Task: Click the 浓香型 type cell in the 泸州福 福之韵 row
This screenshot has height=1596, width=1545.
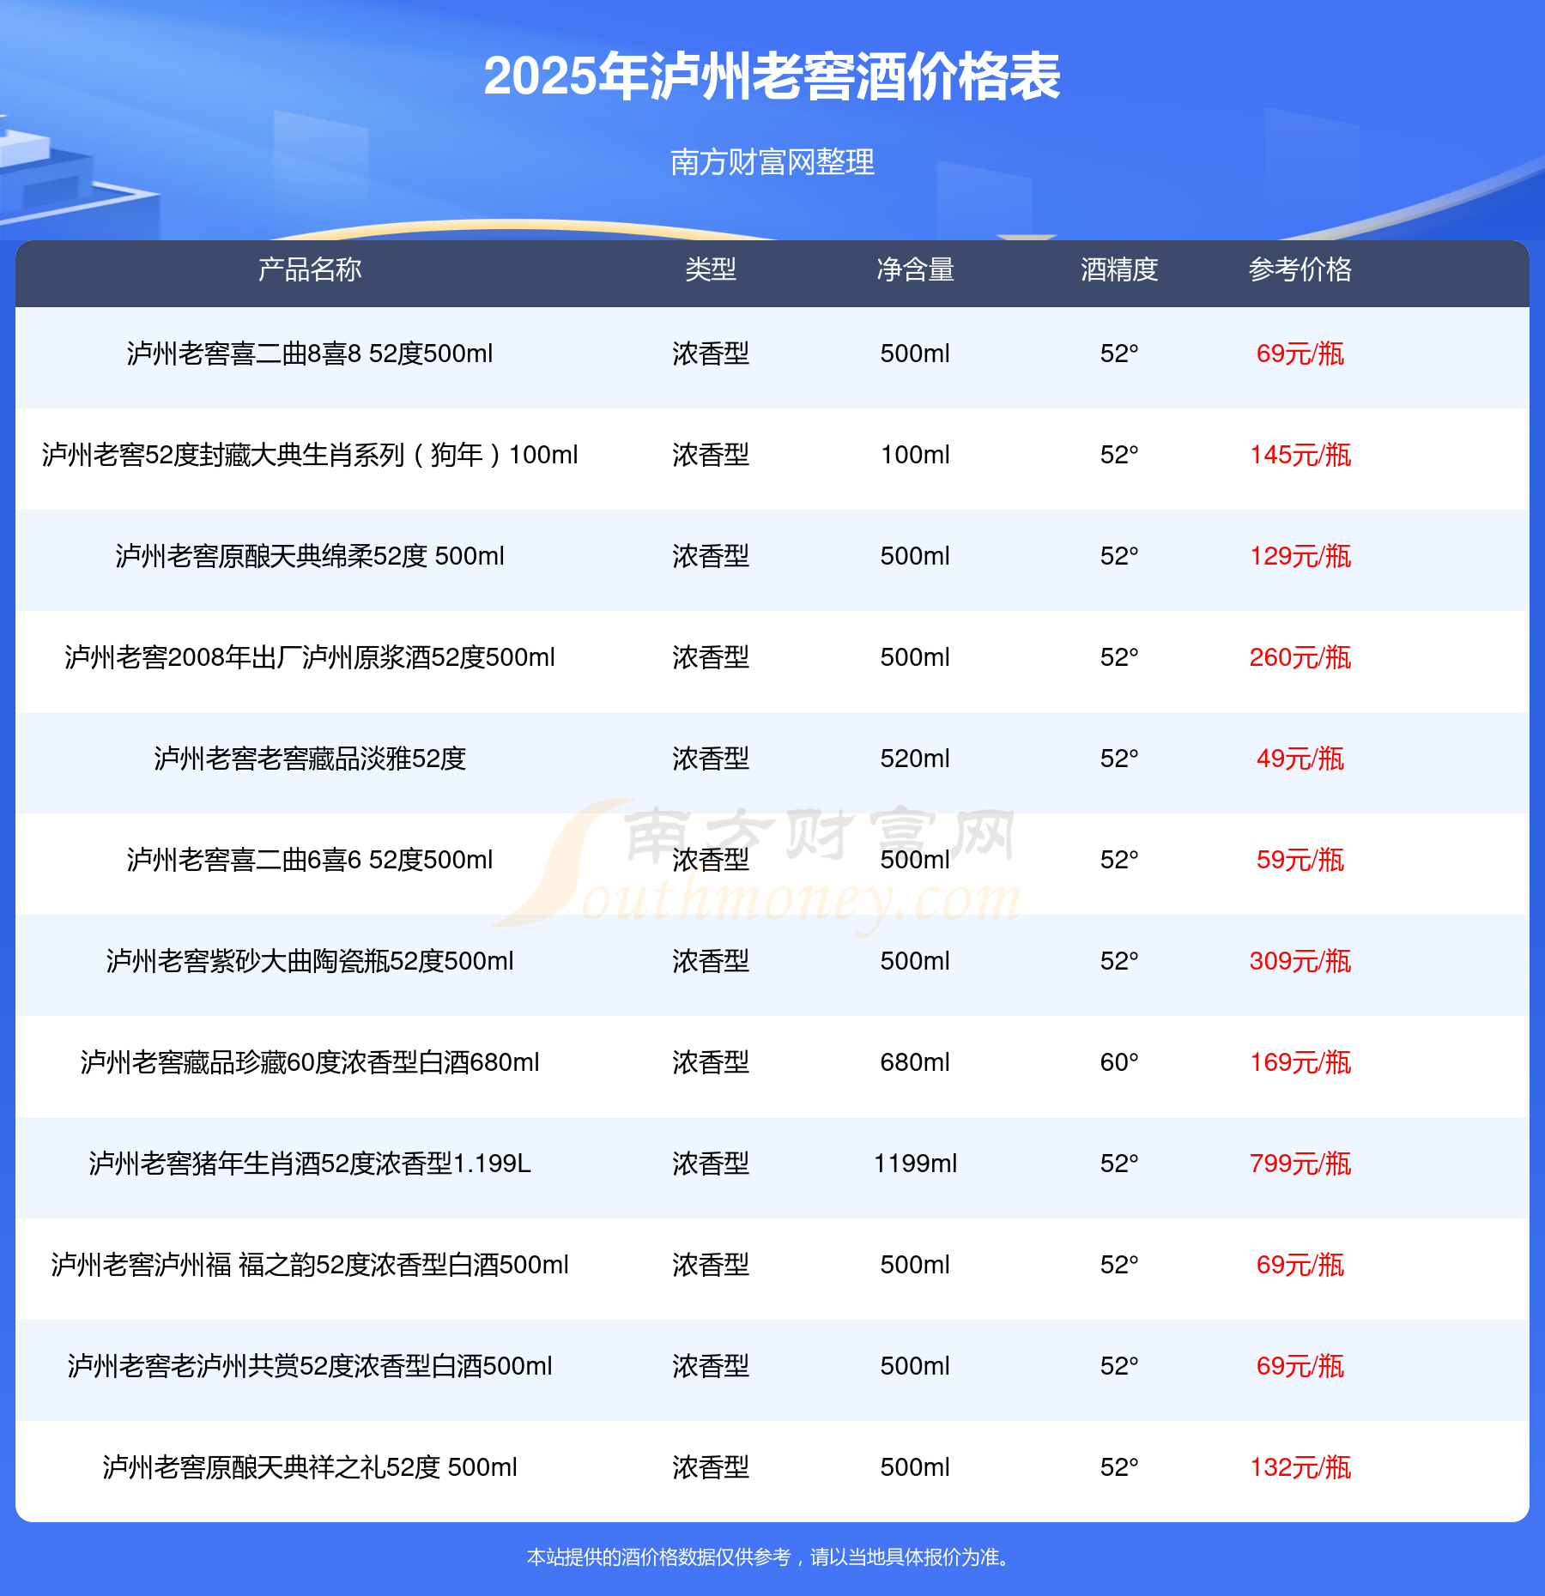Action: click(711, 1265)
